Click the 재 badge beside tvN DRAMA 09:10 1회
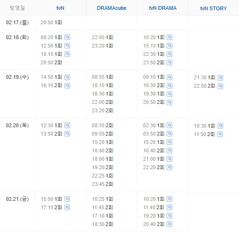This screenshot has height=232, width=240. point(169,77)
